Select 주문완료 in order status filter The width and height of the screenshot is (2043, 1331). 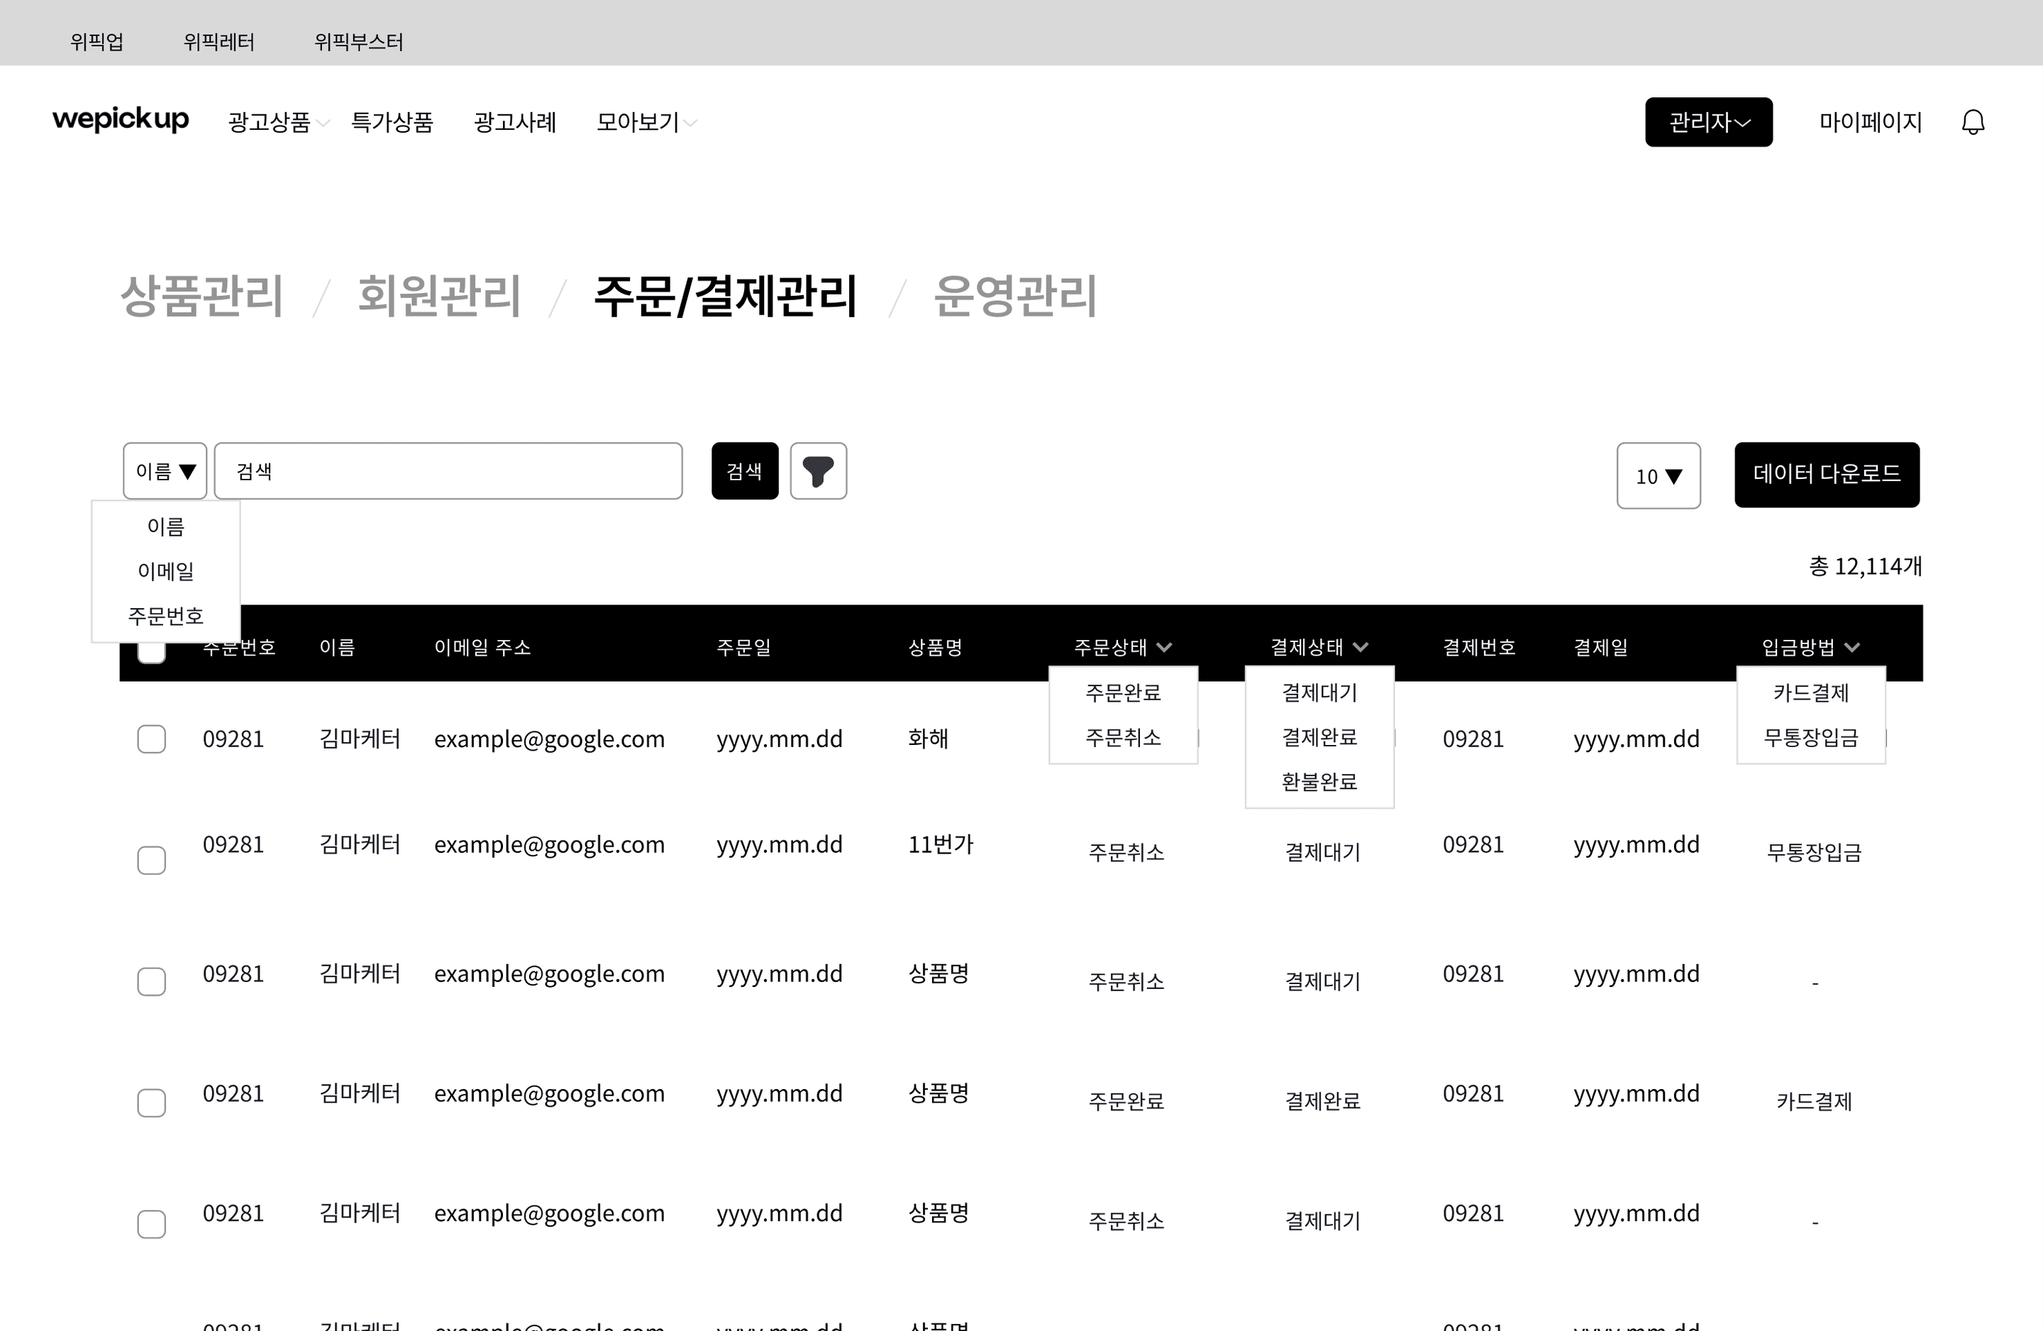tap(1123, 692)
